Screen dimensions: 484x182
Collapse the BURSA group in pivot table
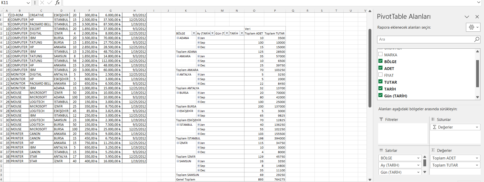[x=178, y=93]
